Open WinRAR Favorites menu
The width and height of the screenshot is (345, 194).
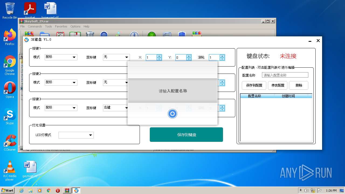tap(61, 26)
